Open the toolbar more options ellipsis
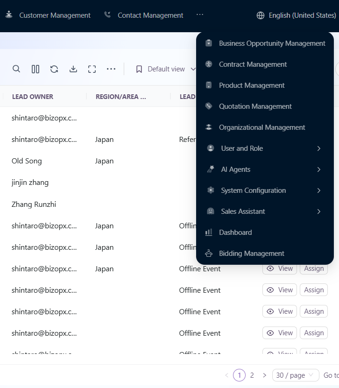 [x=111, y=69]
